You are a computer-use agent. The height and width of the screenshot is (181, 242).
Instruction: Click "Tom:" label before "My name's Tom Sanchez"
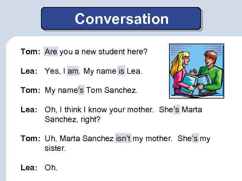point(31,90)
